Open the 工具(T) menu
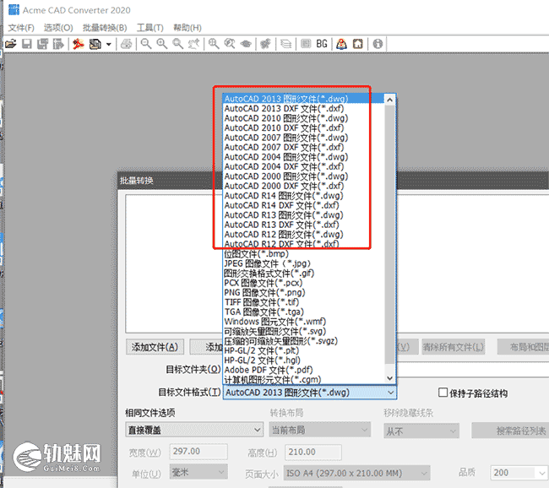 [149, 28]
